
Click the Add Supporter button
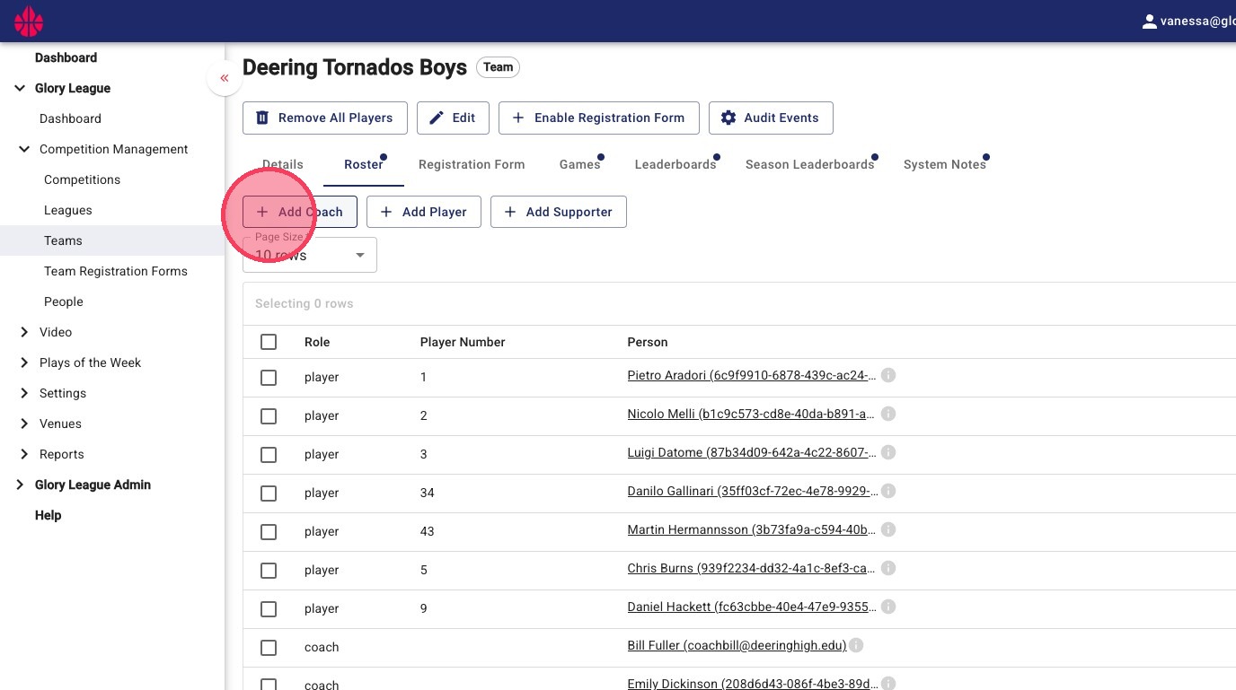point(559,212)
